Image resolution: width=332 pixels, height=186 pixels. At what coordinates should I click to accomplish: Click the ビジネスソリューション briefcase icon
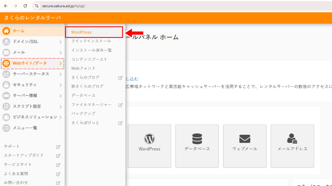6,117
